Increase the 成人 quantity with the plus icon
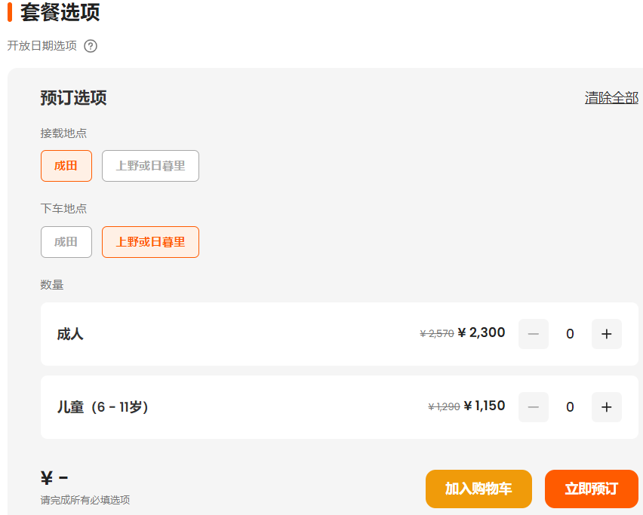 pos(606,334)
